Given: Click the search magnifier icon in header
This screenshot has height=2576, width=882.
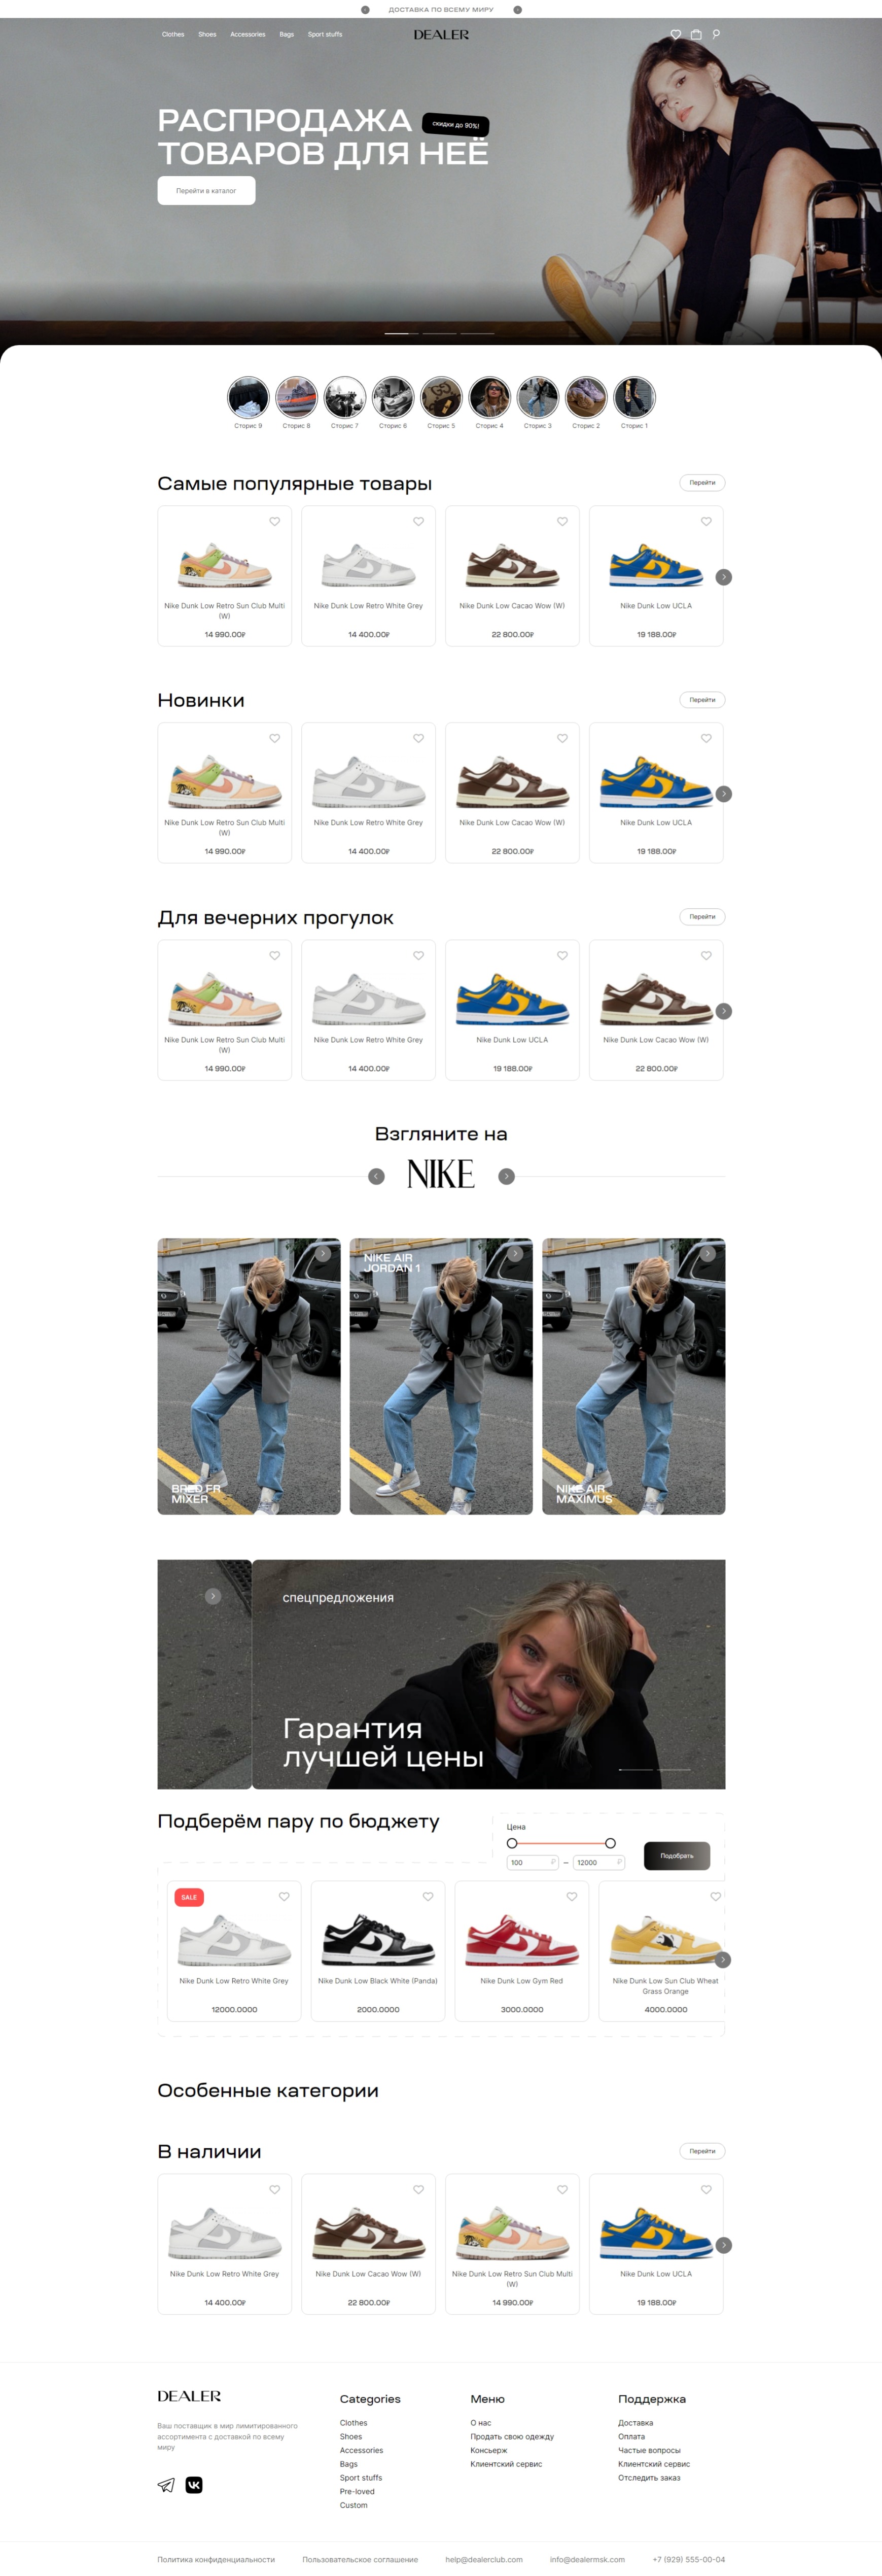Looking at the screenshot, I should (716, 34).
